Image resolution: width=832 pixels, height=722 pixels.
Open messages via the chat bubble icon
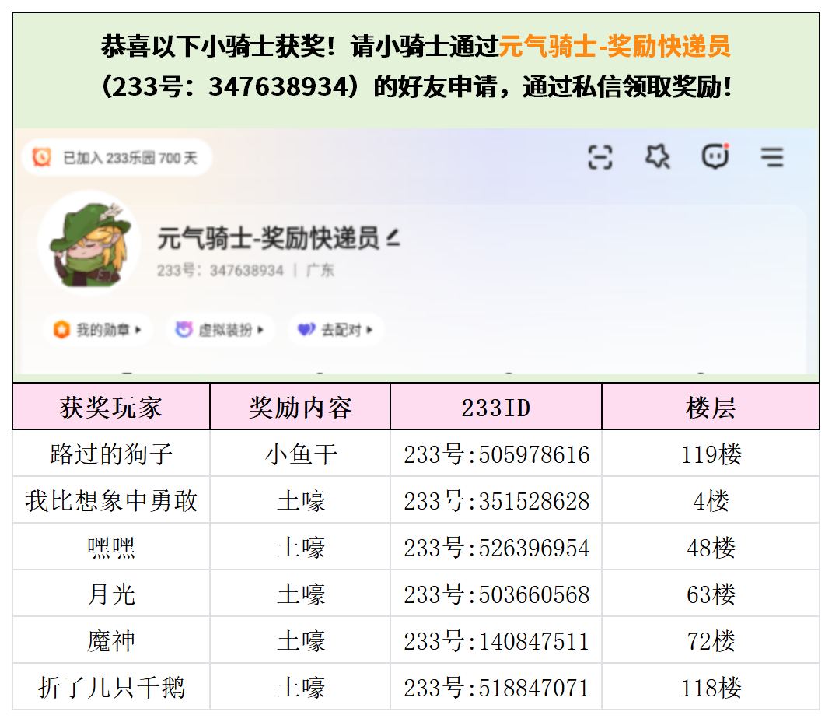point(715,157)
